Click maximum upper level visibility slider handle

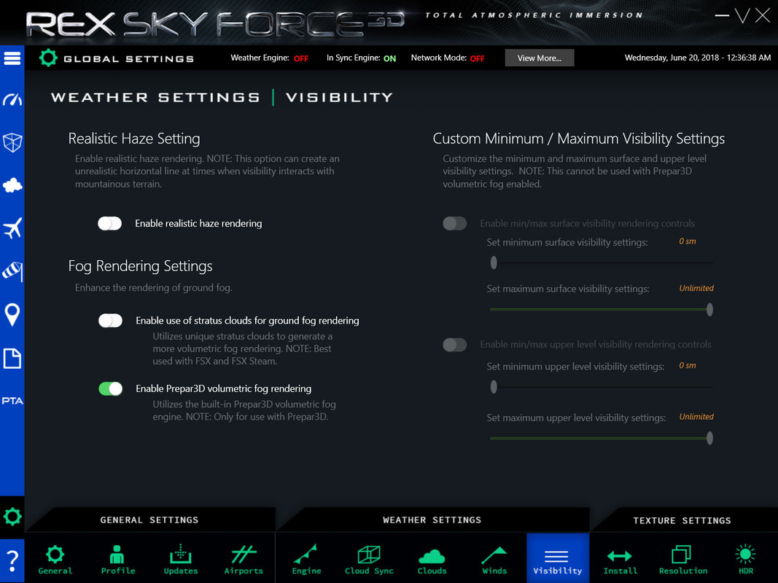pyautogui.click(x=710, y=438)
